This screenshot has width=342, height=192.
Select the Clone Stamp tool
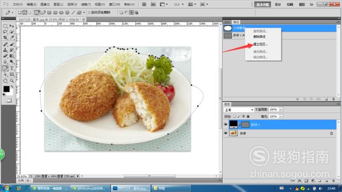tap(5, 50)
